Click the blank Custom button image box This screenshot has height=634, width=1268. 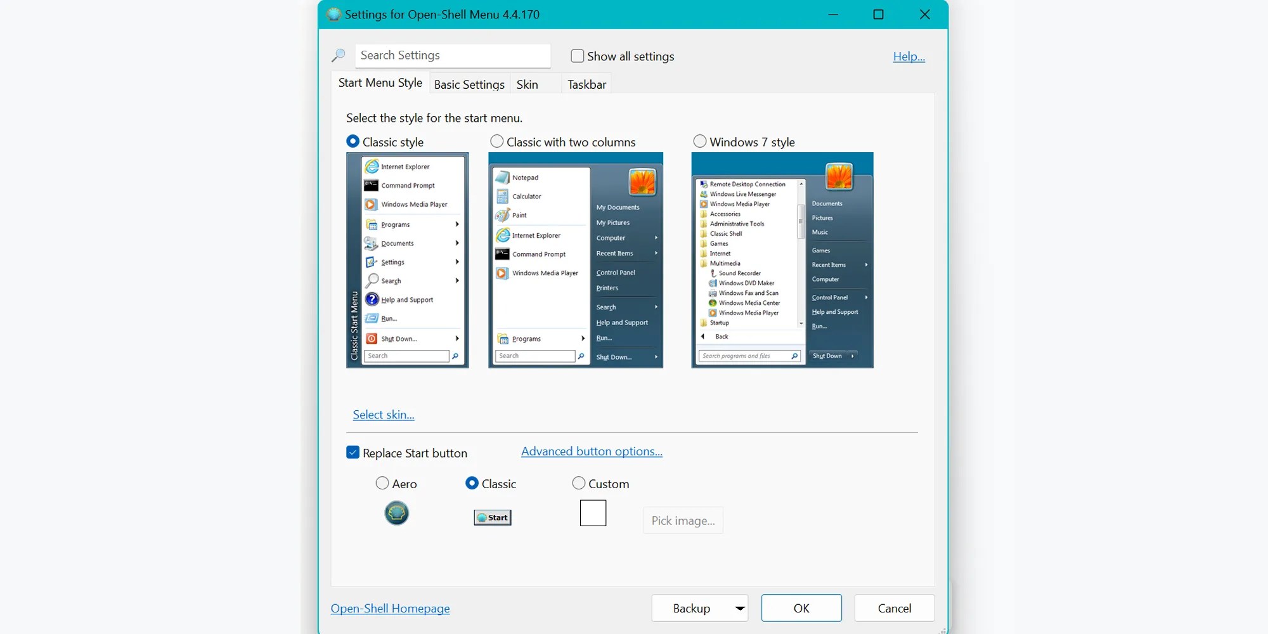coord(593,513)
